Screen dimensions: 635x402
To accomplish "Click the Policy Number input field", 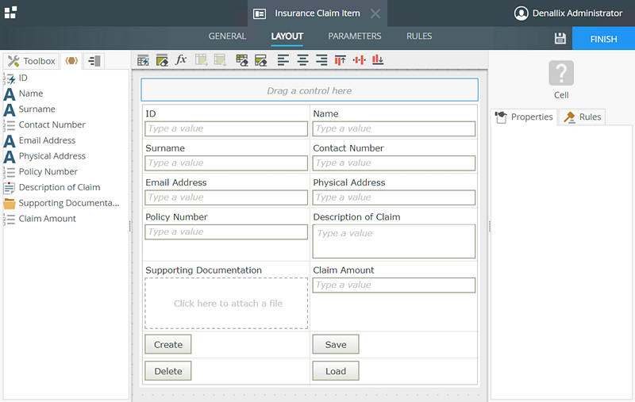I will click(226, 232).
